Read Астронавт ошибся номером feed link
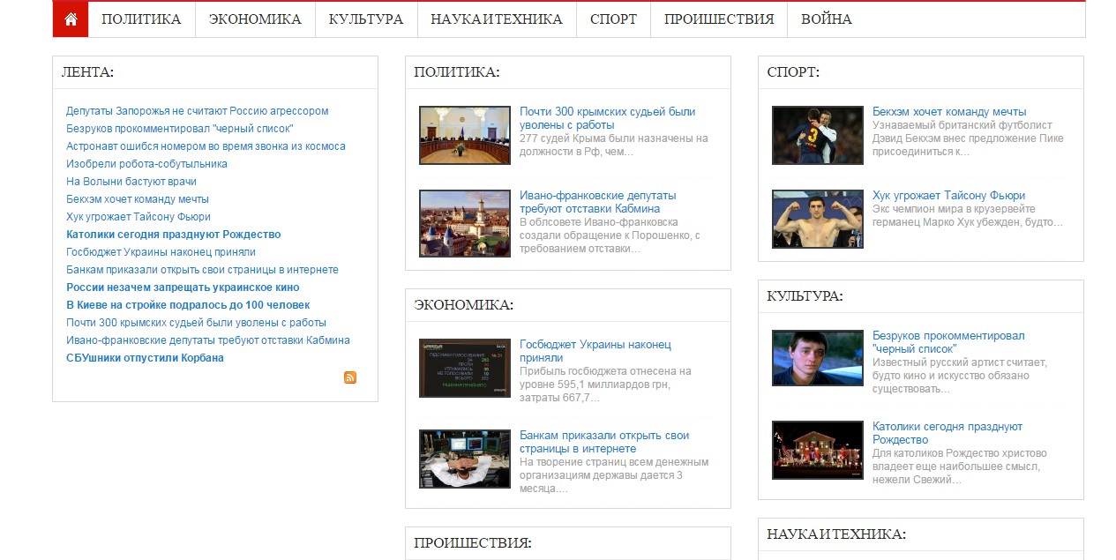The width and height of the screenshot is (1116, 560). pyautogui.click(x=206, y=146)
